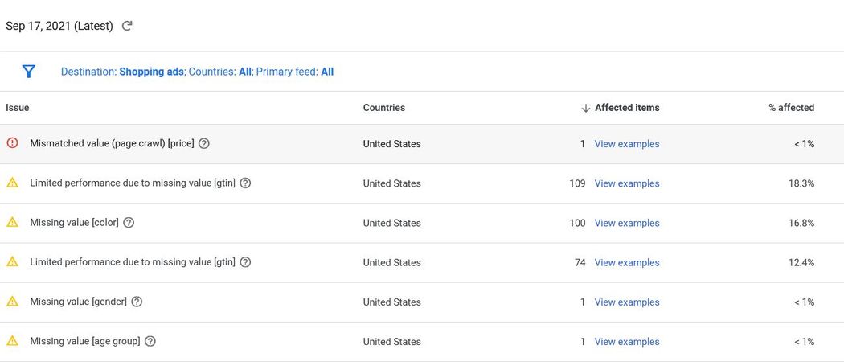Open the Destination: Shopping ads filter
The height and width of the screenshot is (362, 844).
pyautogui.click(x=123, y=72)
